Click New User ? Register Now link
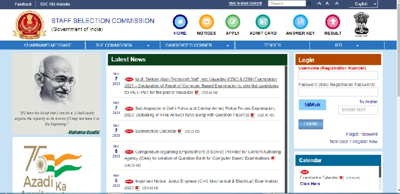 tap(354, 142)
